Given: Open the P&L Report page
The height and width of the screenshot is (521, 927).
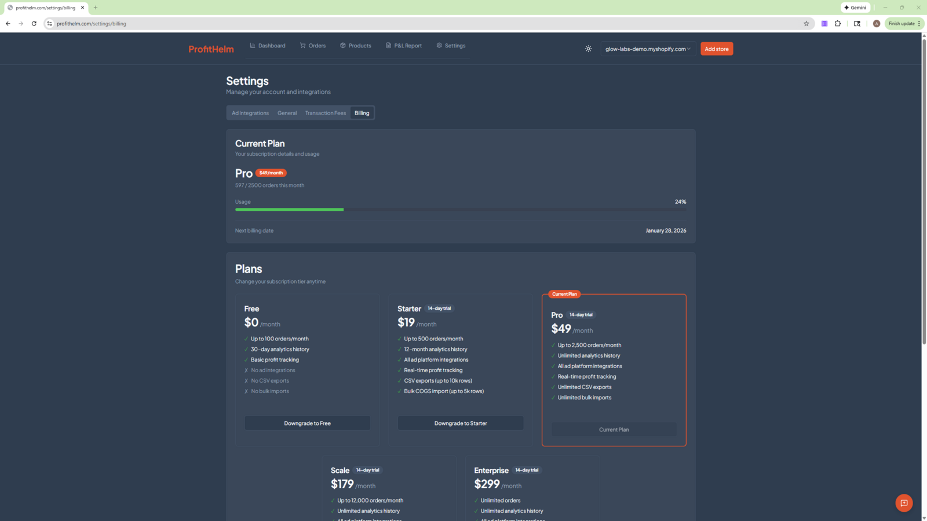Looking at the screenshot, I should click(x=404, y=46).
